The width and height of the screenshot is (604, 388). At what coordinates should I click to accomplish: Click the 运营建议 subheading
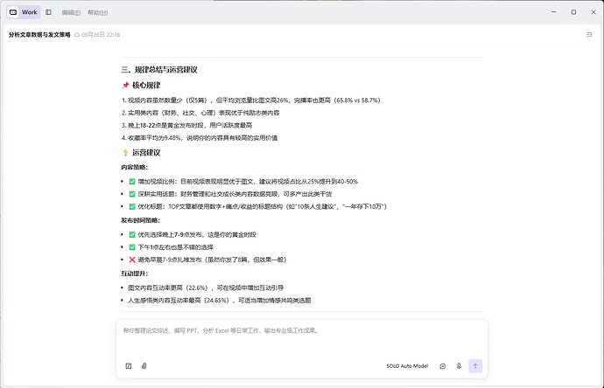[146, 153]
